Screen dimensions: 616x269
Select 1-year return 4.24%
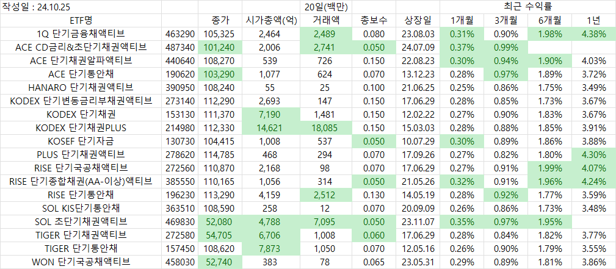[593, 182]
